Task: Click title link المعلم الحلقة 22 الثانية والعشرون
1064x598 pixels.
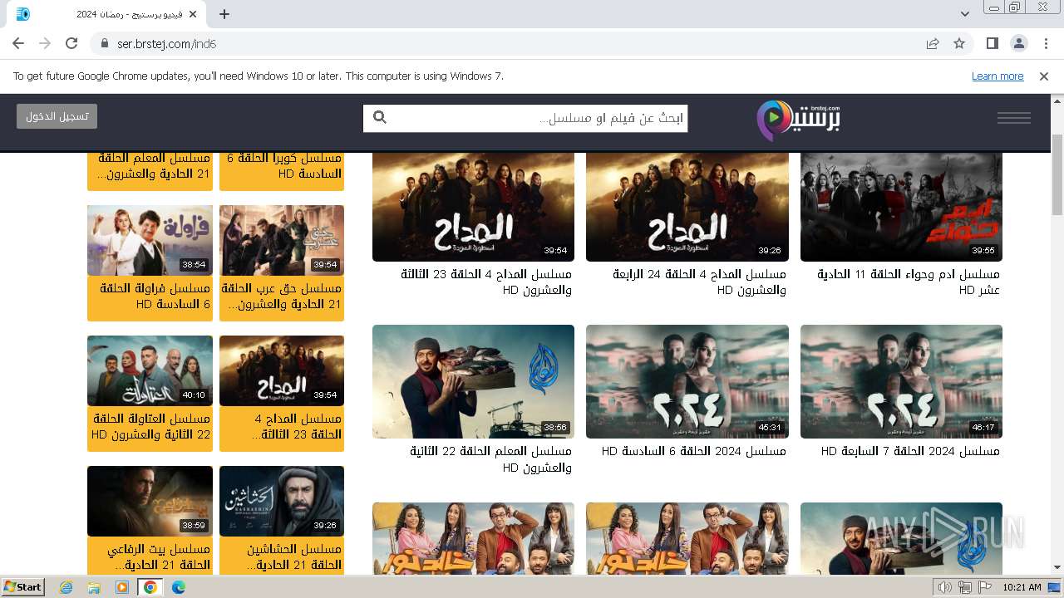Action: pos(490,459)
